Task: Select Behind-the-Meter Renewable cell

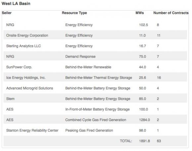Action: click(x=88, y=67)
